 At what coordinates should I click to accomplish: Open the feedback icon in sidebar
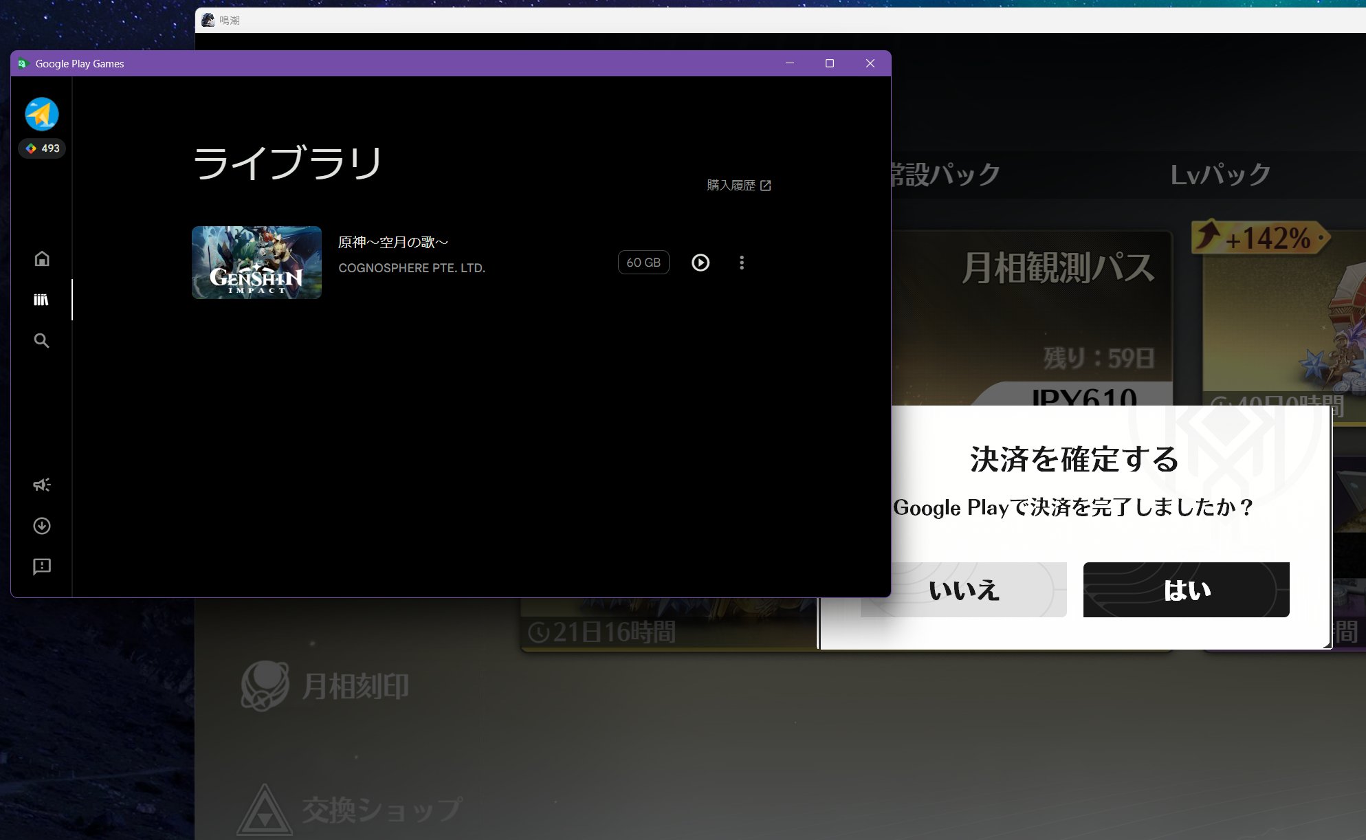[42, 566]
